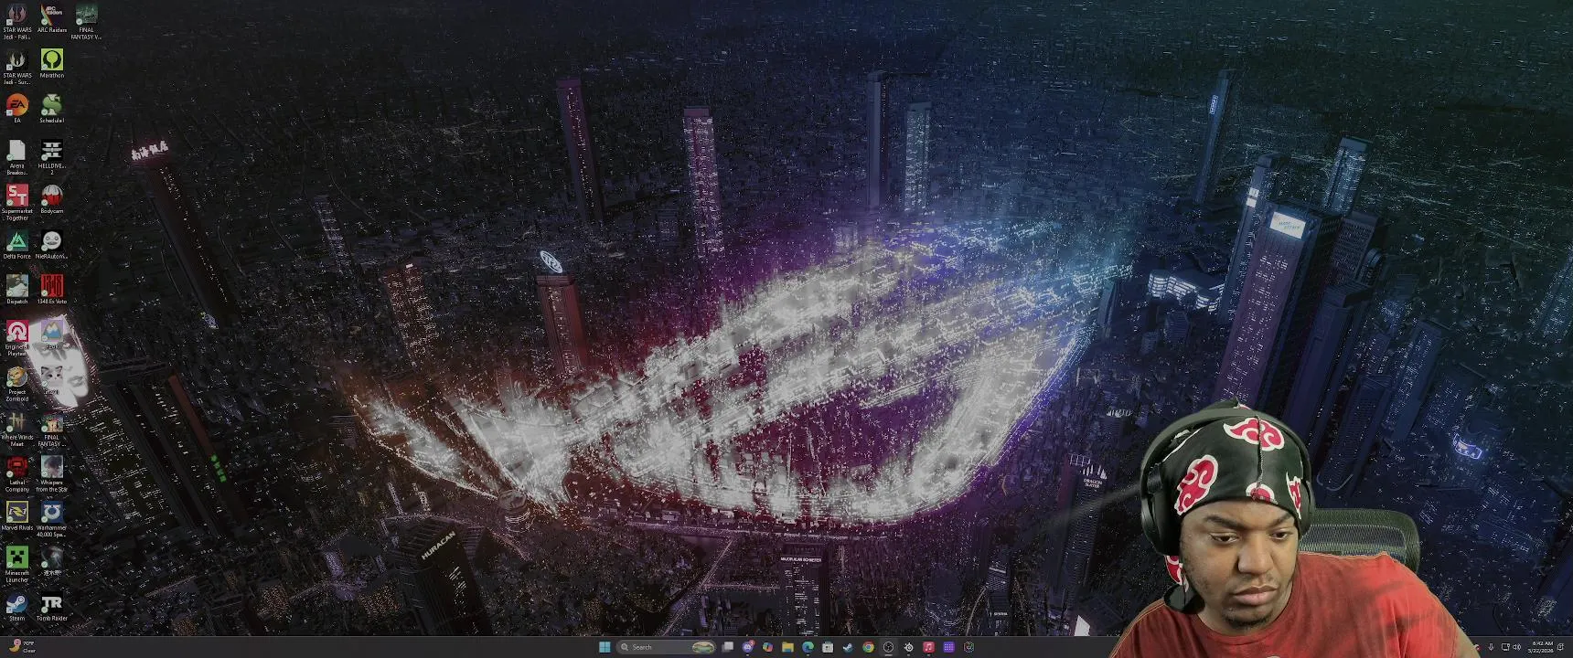Screen dimensions: 1573x658
Task: Open the Minecraft Launcher shortcut
Action: pyautogui.click(x=16, y=565)
